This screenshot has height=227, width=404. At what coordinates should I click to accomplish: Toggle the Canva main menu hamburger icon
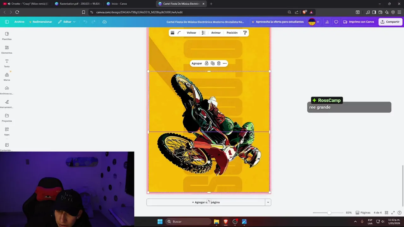(7, 22)
